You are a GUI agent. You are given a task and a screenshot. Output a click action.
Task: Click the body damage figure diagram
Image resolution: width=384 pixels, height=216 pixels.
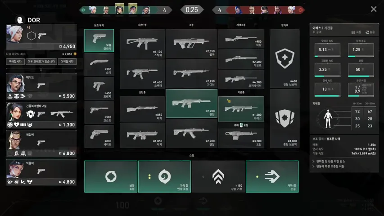(328, 119)
